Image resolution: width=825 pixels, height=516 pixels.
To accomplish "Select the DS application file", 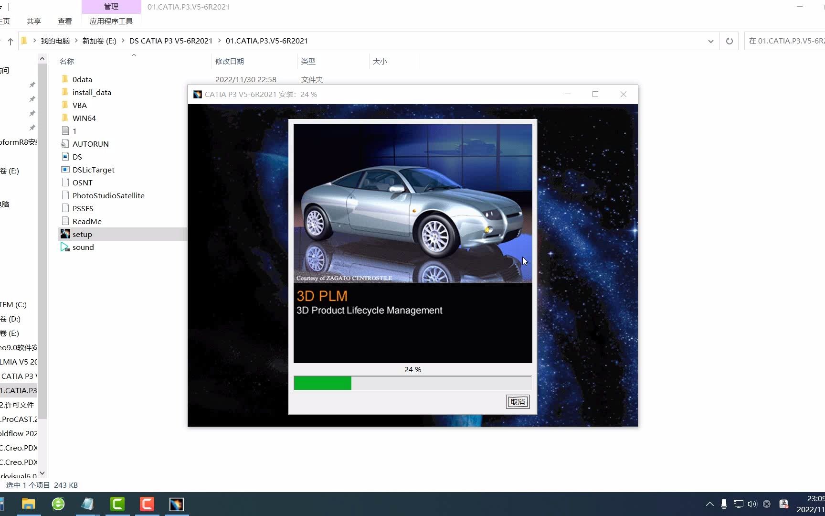I will pyautogui.click(x=77, y=157).
